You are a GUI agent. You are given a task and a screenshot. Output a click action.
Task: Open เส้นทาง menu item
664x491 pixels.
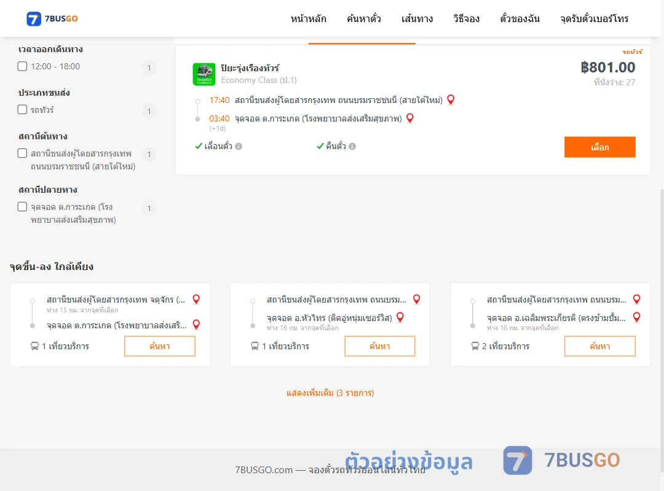(417, 18)
